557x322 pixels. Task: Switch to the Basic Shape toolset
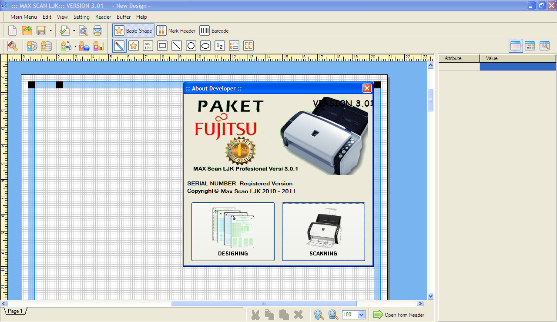coord(134,30)
